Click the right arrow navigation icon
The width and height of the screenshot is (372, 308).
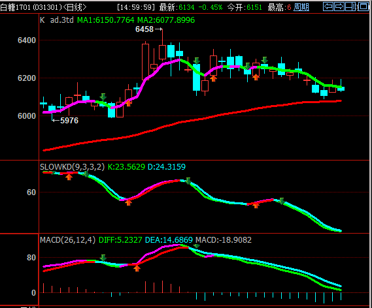[x=339, y=7]
